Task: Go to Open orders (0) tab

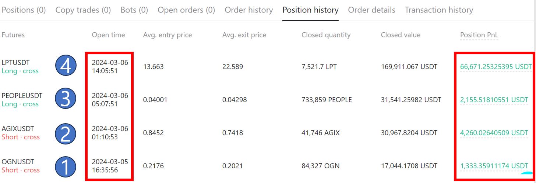Action: coord(186,10)
